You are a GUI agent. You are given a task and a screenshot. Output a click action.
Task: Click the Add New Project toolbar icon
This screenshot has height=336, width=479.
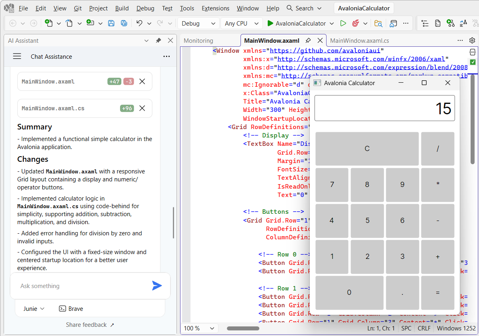90,23
